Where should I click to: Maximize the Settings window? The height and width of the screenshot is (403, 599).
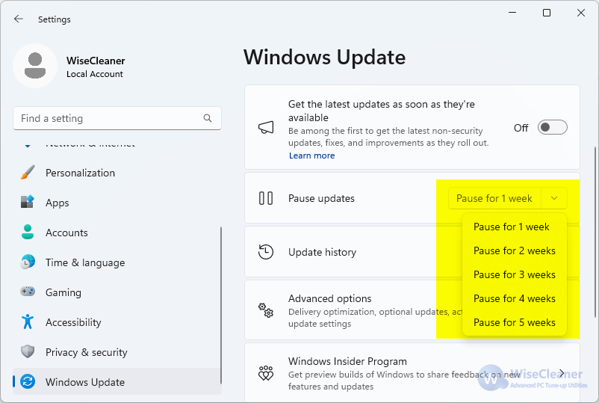coord(547,13)
